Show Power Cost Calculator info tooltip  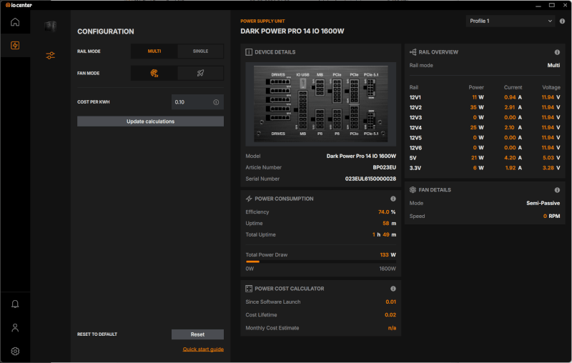[x=393, y=289]
